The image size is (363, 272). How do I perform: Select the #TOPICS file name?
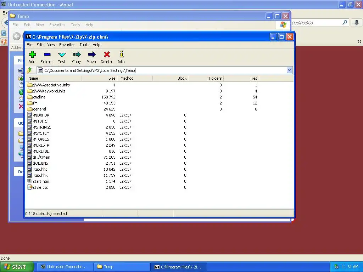click(x=41, y=139)
